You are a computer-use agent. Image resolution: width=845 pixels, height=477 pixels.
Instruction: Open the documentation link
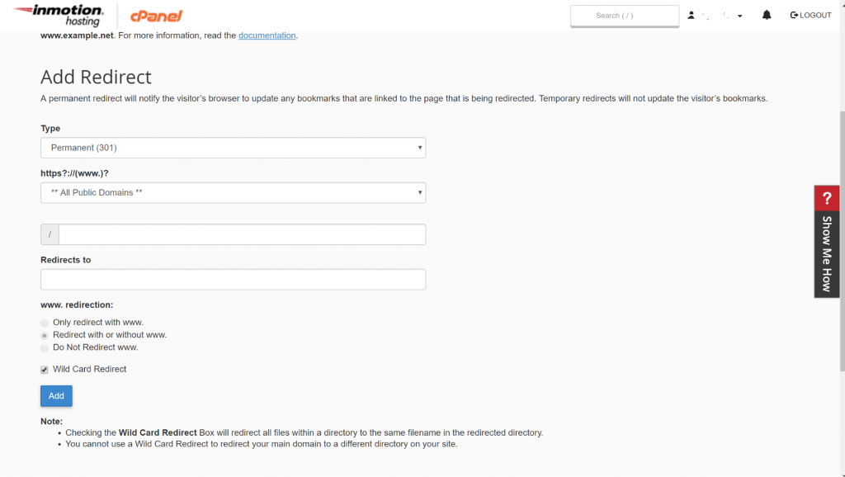(267, 35)
